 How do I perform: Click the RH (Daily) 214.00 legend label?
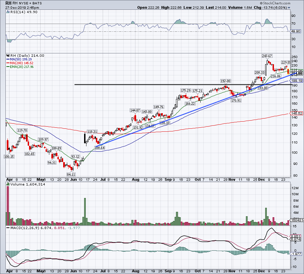click(27, 55)
